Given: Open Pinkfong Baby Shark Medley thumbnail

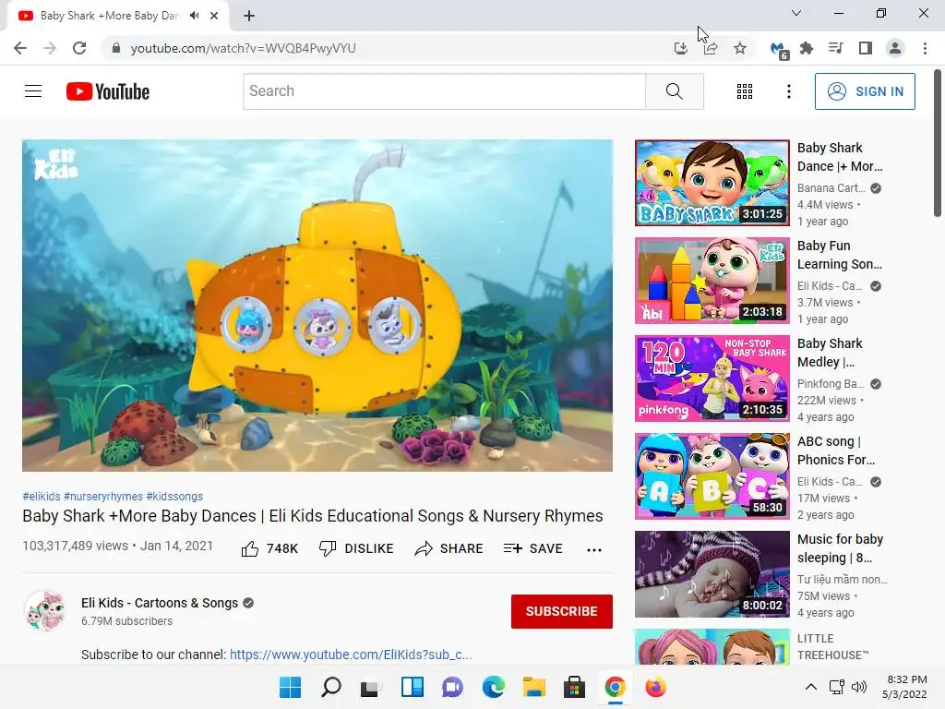Looking at the screenshot, I should pyautogui.click(x=712, y=378).
